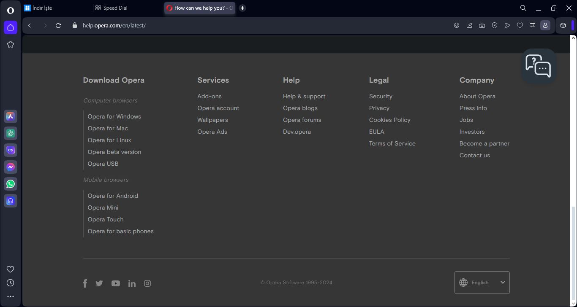The height and width of the screenshot is (307, 577).
Task: Switch to the İndir İşte tab
Action: [x=56, y=8]
